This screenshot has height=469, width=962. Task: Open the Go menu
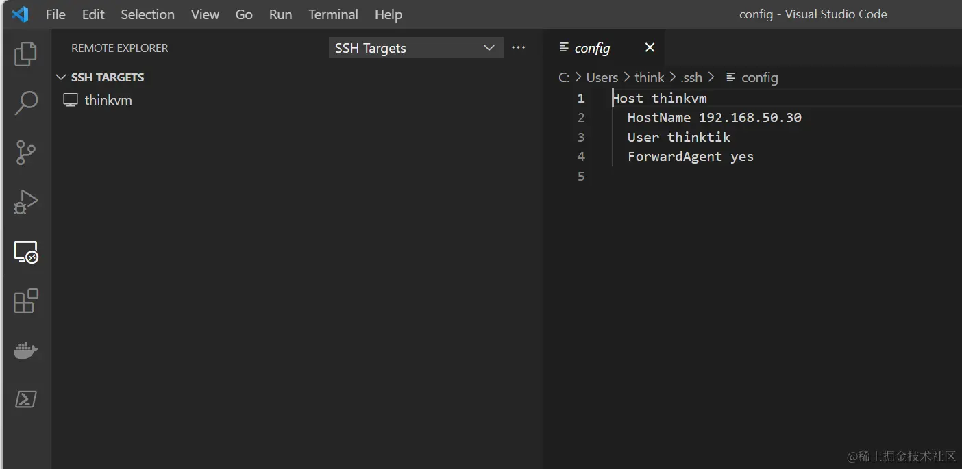coord(244,14)
